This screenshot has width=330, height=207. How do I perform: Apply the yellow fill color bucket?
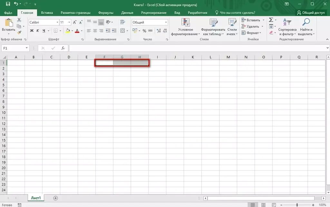[68, 31]
